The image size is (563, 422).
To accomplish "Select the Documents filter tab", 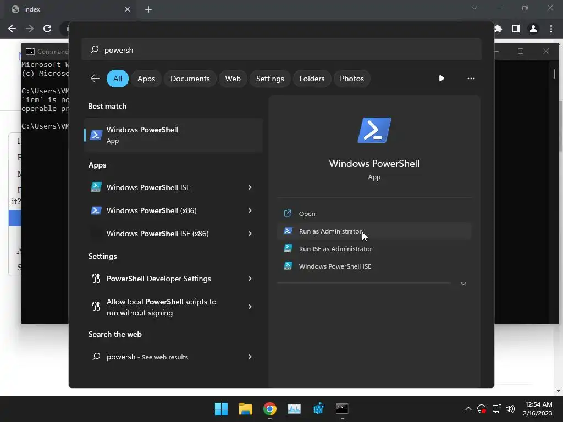I will tap(190, 78).
